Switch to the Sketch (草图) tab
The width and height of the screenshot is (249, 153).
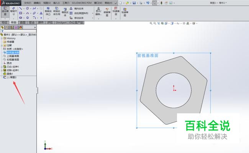click(x=14, y=23)
